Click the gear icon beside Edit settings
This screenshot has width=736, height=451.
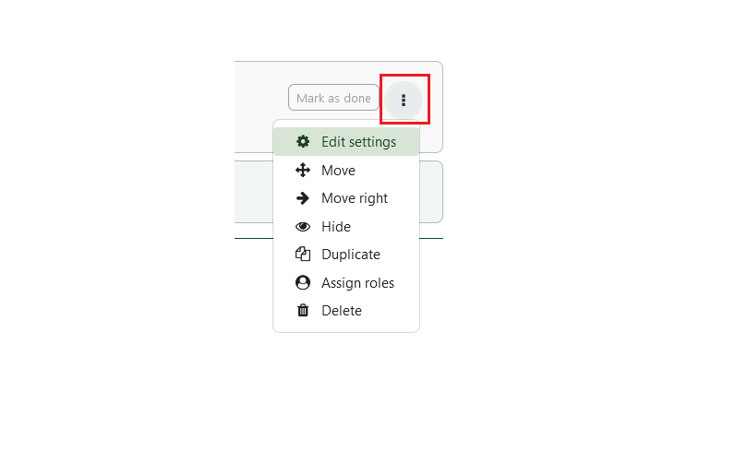[x=303, y=142]
